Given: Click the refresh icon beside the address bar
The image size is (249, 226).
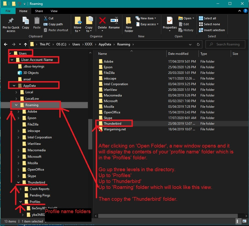Looking at the screenshot, I should (x=198, y=45).
